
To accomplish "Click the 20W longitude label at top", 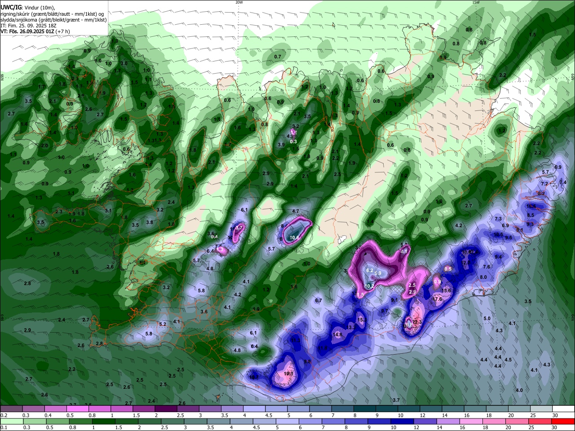I will (239, 2).
